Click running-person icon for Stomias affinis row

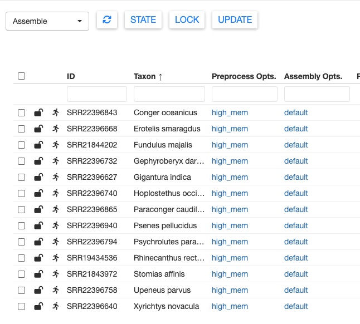pos(56,274)
